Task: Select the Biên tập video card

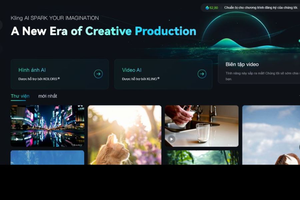Action: (x=259, y=69)
